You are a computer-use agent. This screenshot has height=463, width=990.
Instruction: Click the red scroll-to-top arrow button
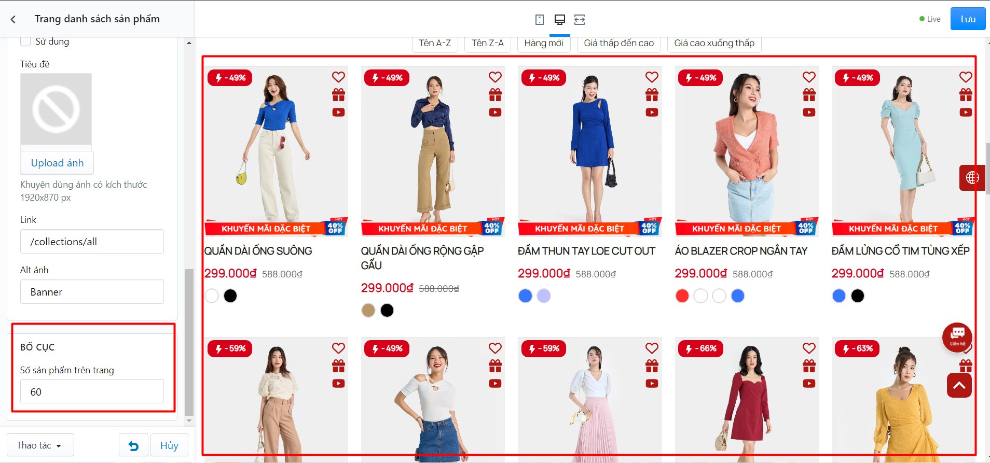pos(959,385)
